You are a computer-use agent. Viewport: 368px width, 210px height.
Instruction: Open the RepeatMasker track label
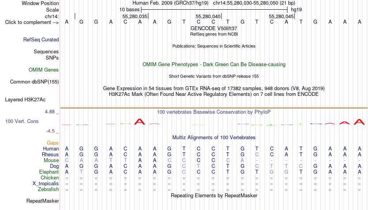[x=43, y=201]
